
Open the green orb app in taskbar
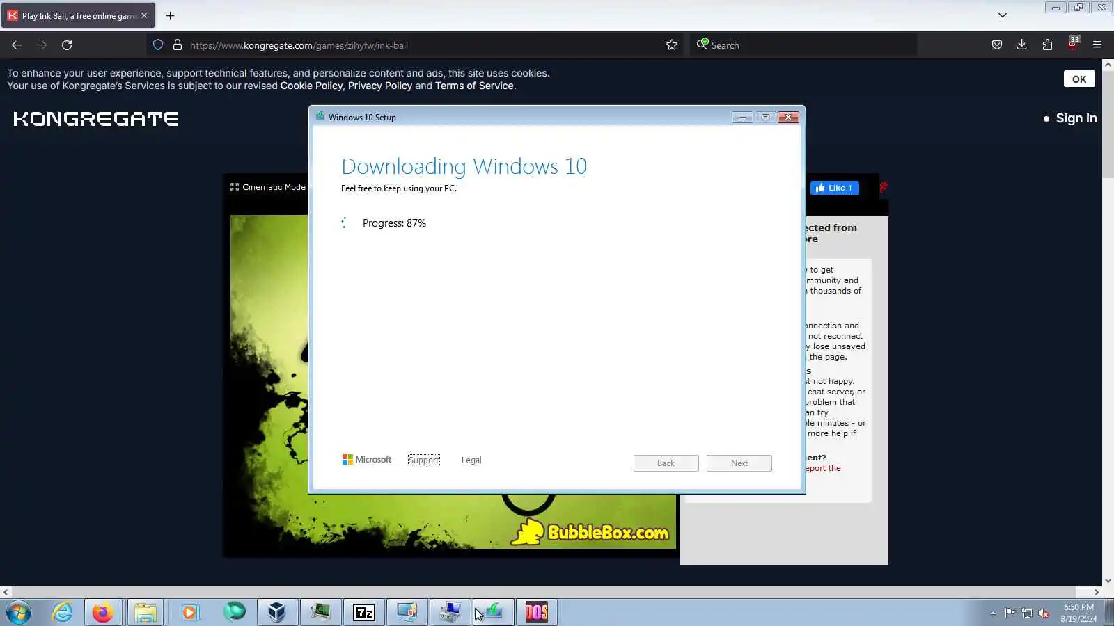pyautogui.click(x=235, y=613)
